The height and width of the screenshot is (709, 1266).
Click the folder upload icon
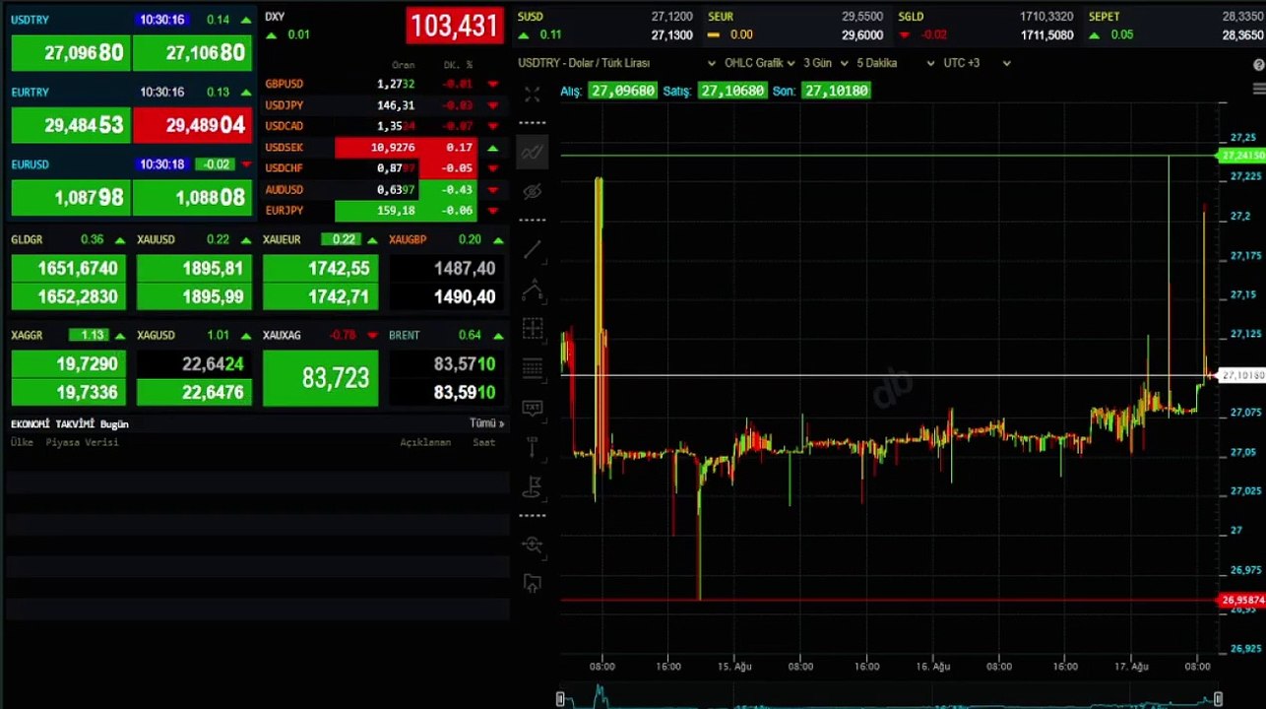tap(533, 583)
